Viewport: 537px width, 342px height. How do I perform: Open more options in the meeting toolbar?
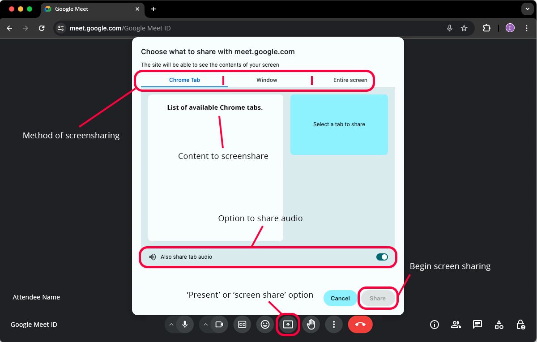pos(334,324)
